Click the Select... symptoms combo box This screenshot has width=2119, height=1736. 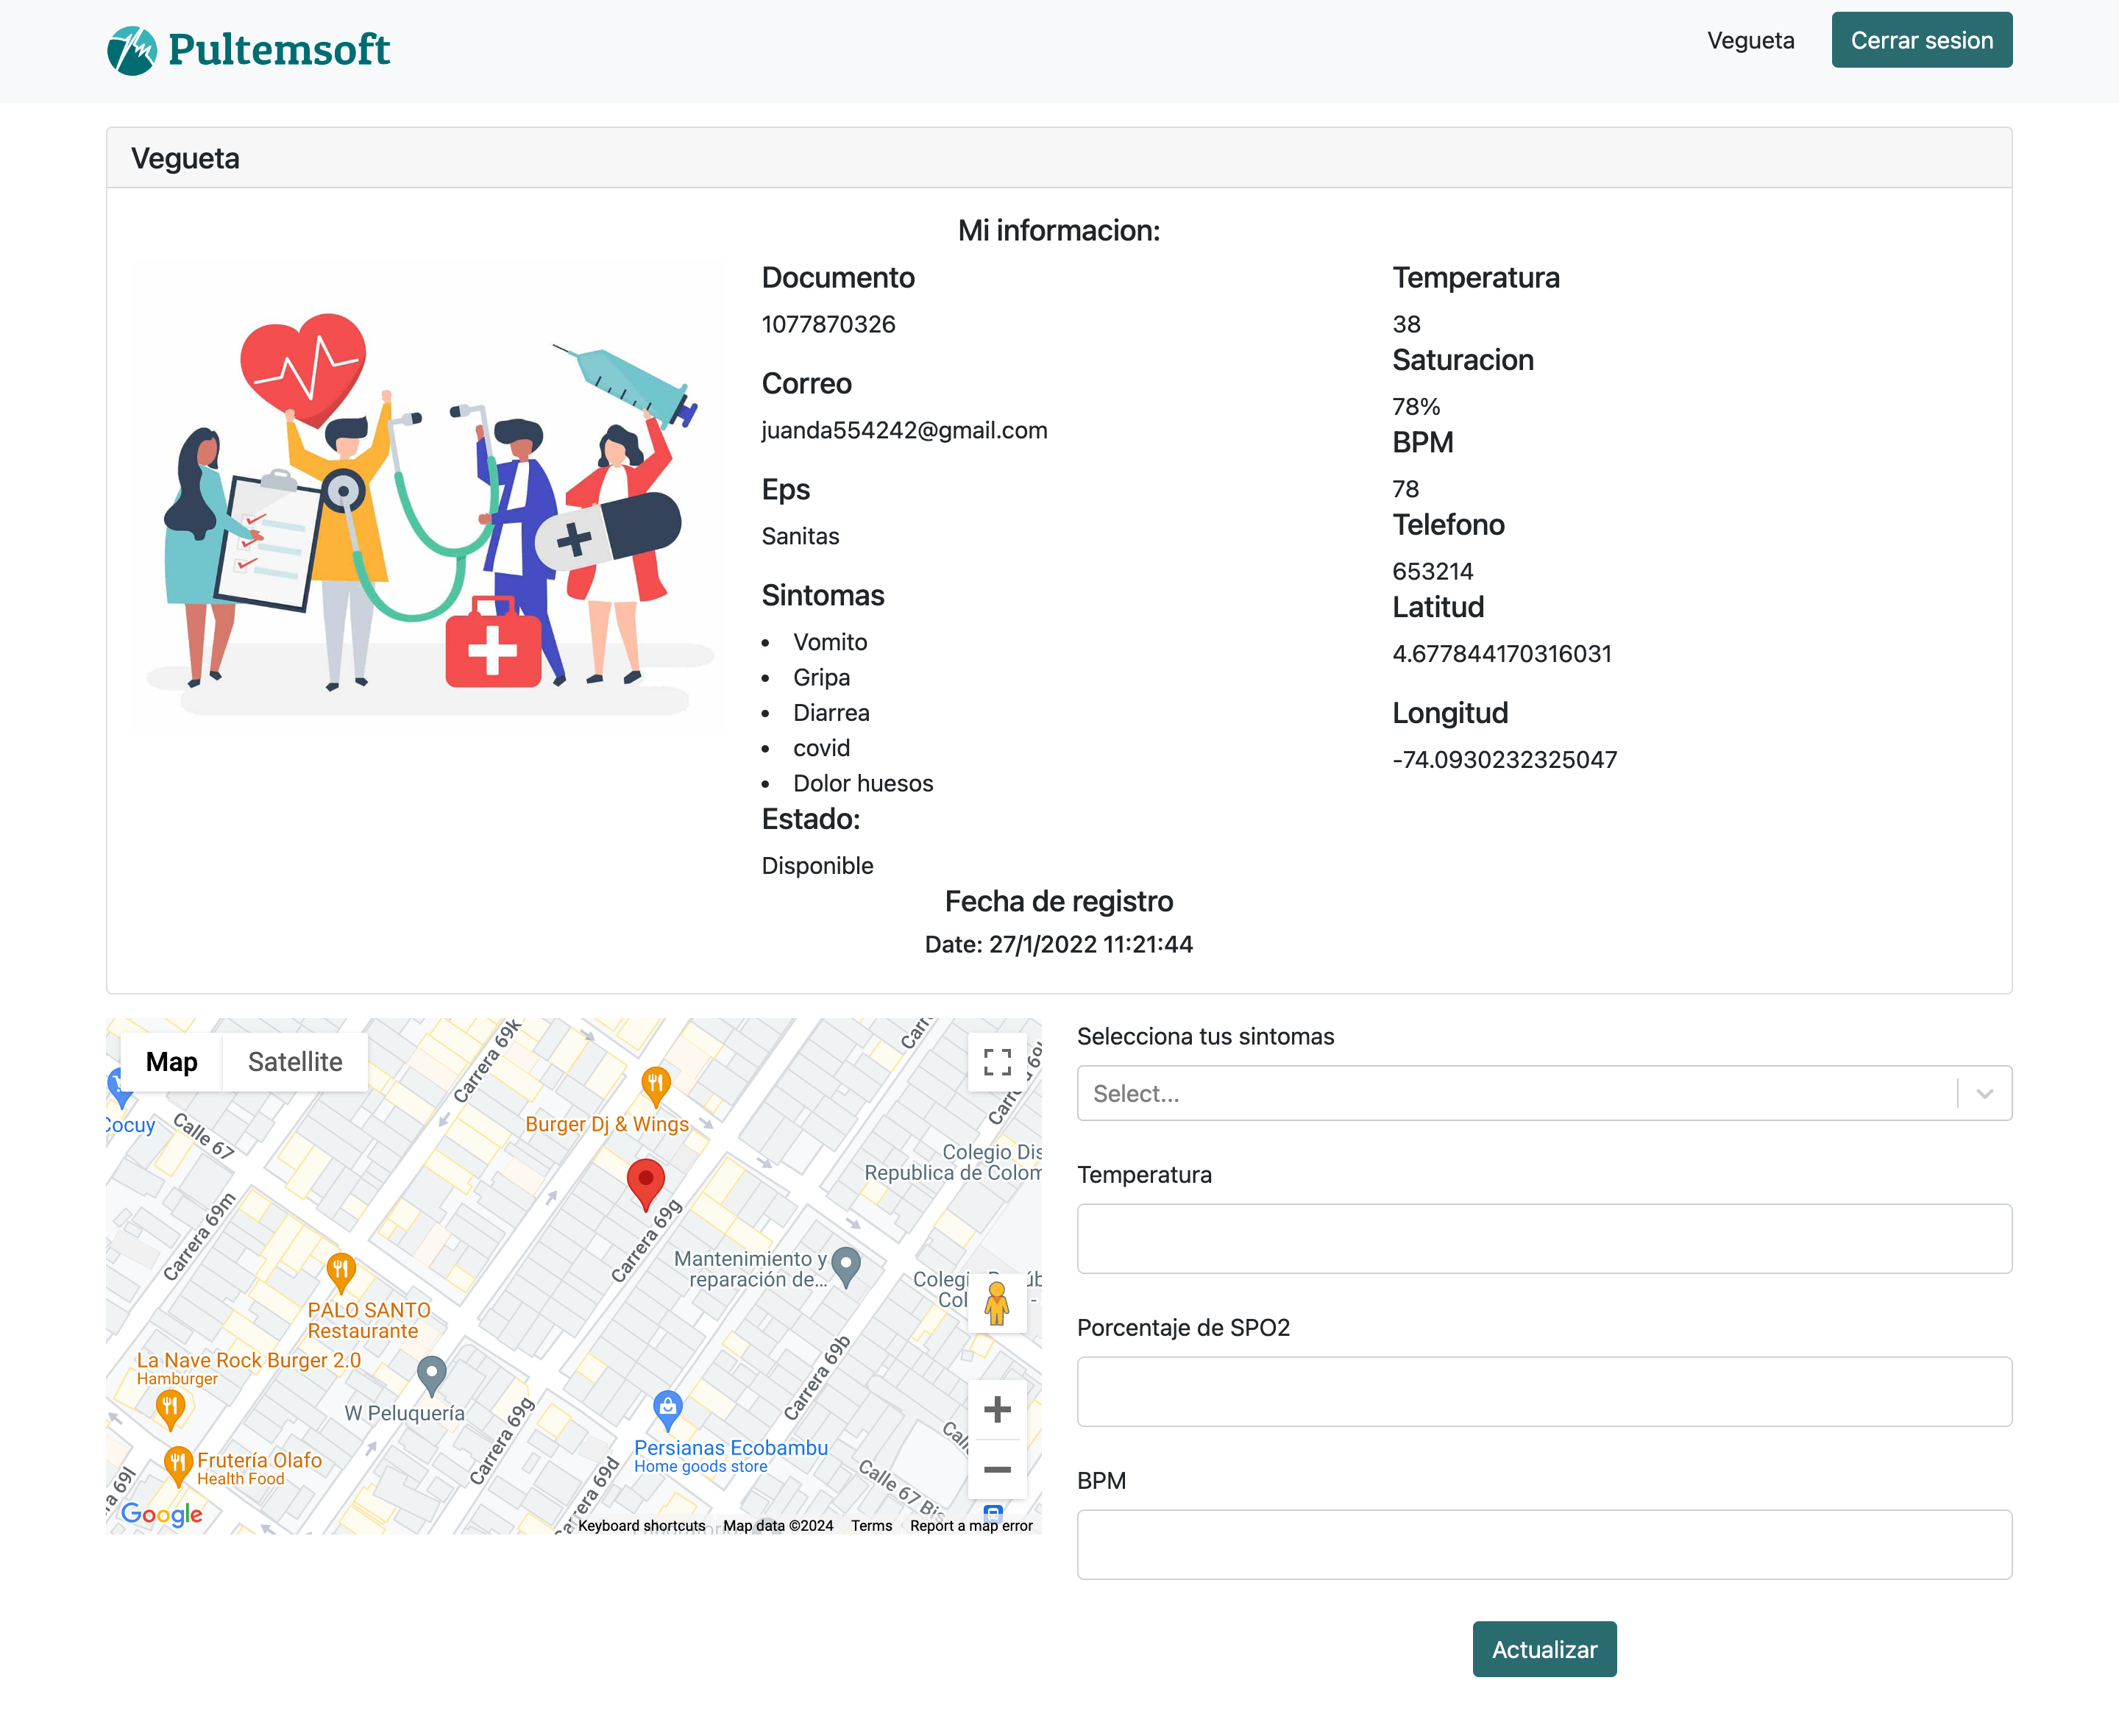(1544, 1094)
